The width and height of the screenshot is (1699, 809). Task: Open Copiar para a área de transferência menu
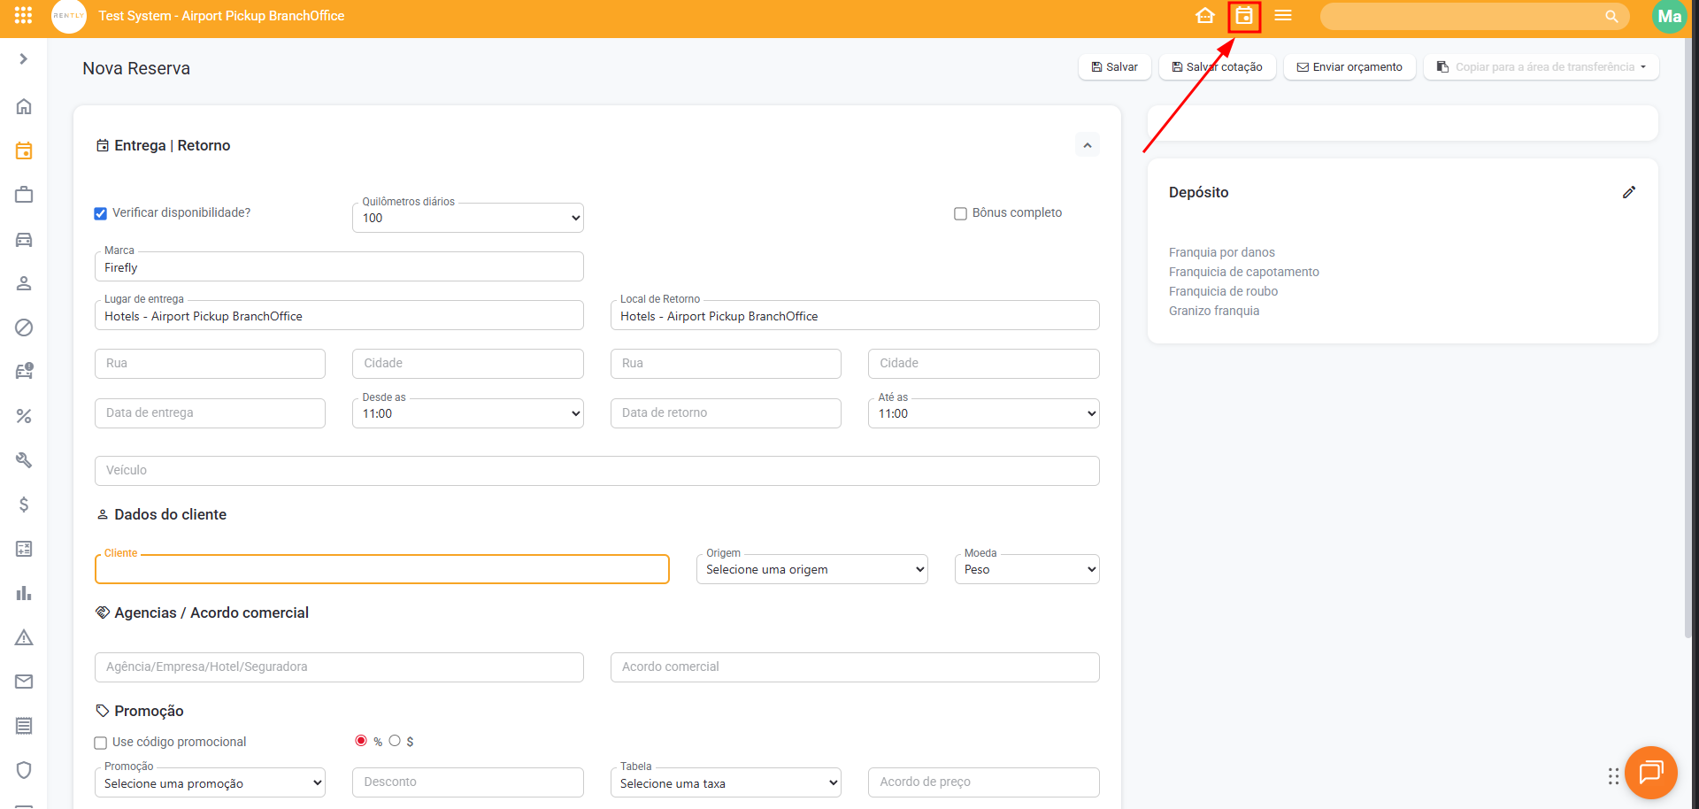point(1541,67)
